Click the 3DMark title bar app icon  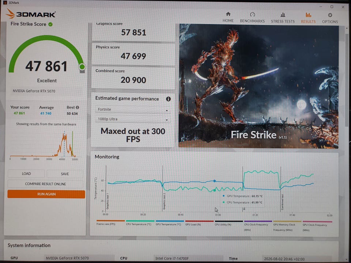pyautogui.click(x=5, y=3)
